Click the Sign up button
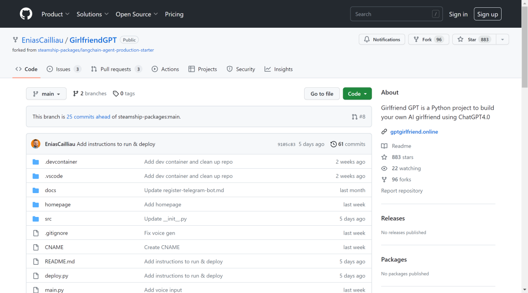528x293 pixels. [487, 14]
